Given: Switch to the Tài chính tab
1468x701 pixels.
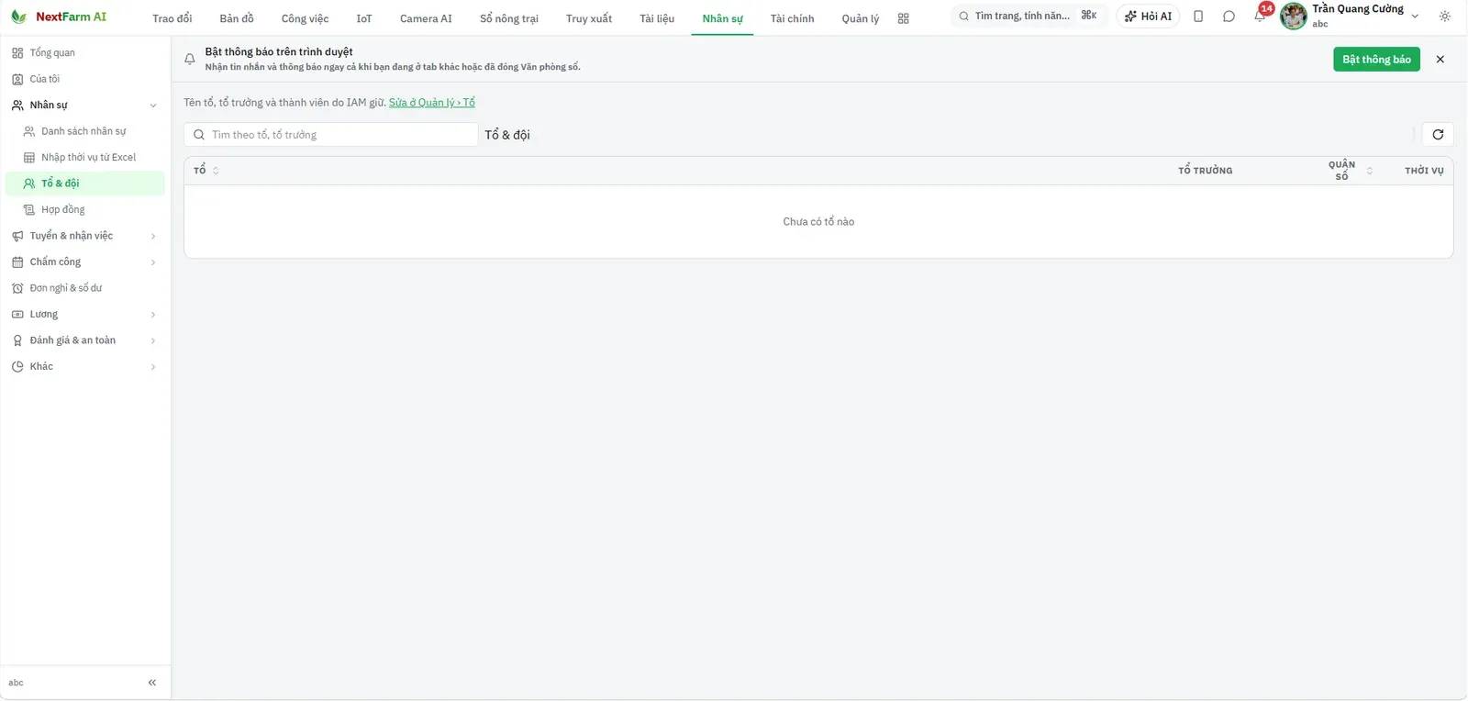Looking at the screenshot, I should (792, 18).
